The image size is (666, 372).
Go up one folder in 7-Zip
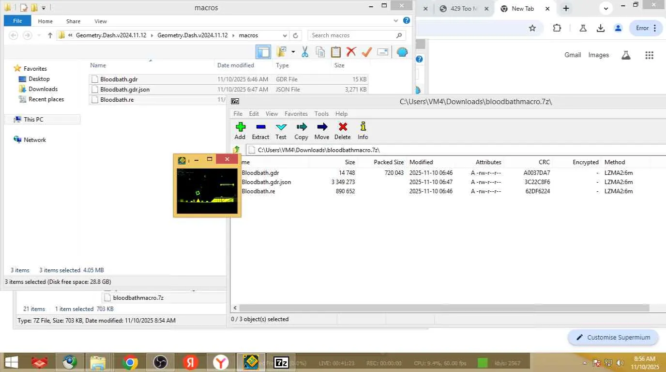click(x=237, y=150)
